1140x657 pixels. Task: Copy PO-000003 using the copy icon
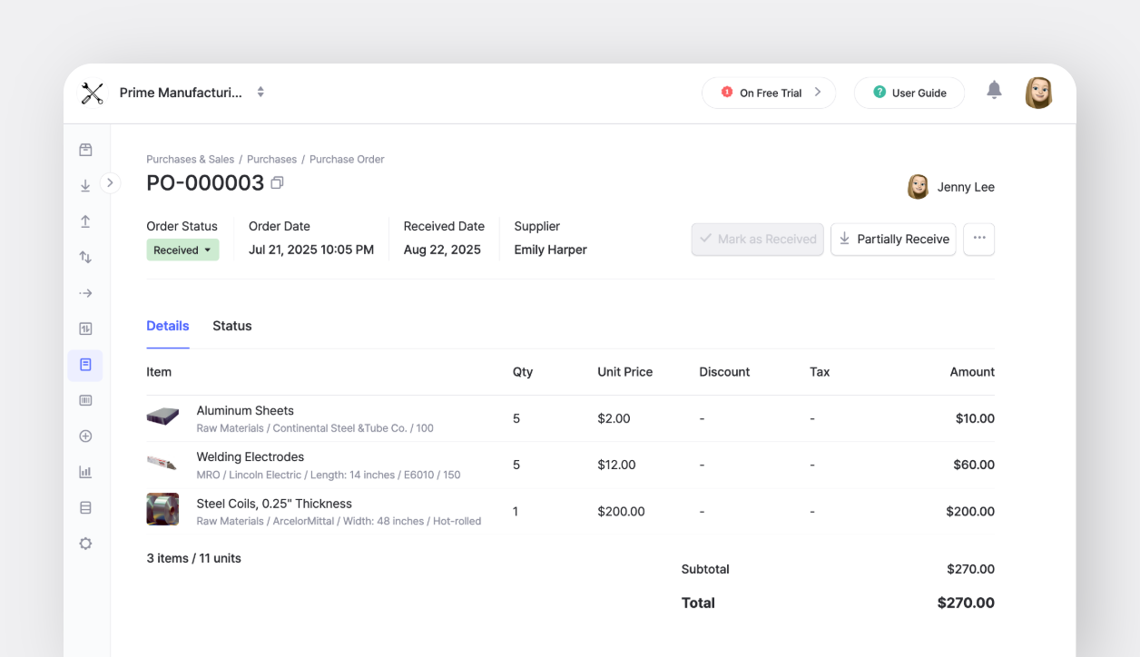(277, 182)
